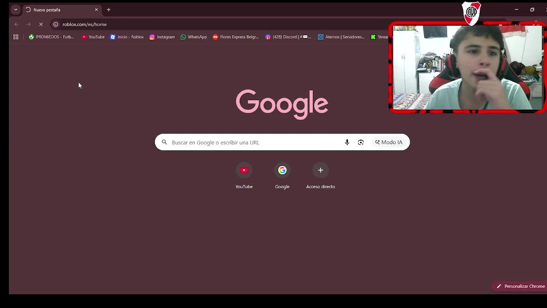
Task: Open the Discord bookmark
Action: click(288, 37)
